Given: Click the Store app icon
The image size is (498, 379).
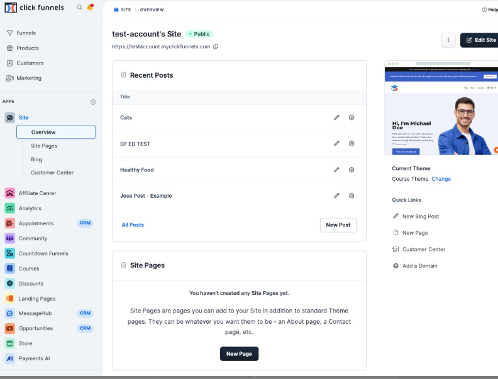Looking at the screenshot, I should (x=10, y=343).
